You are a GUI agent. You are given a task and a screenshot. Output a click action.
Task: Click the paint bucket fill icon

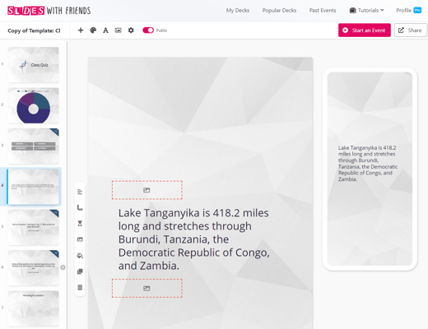coord(80,256)
